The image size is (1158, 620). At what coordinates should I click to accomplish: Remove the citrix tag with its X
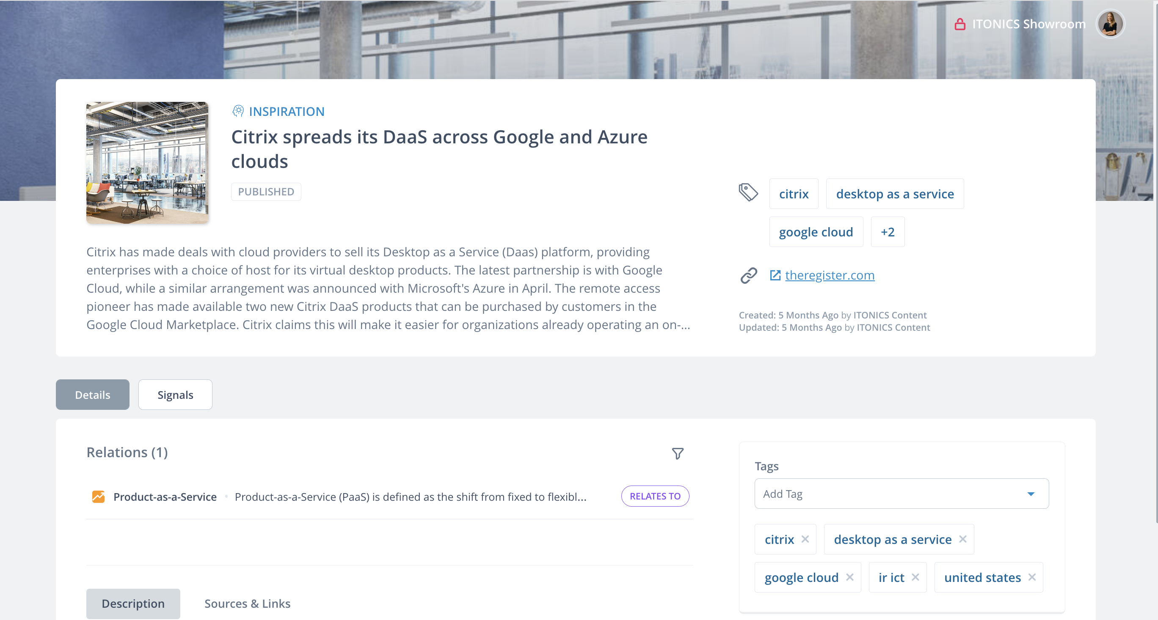point(805,539)
